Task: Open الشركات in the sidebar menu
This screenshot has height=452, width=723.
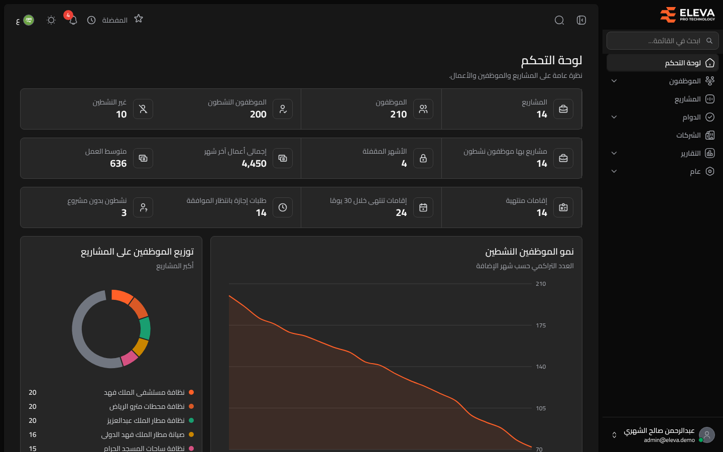Action: (663, 135)
